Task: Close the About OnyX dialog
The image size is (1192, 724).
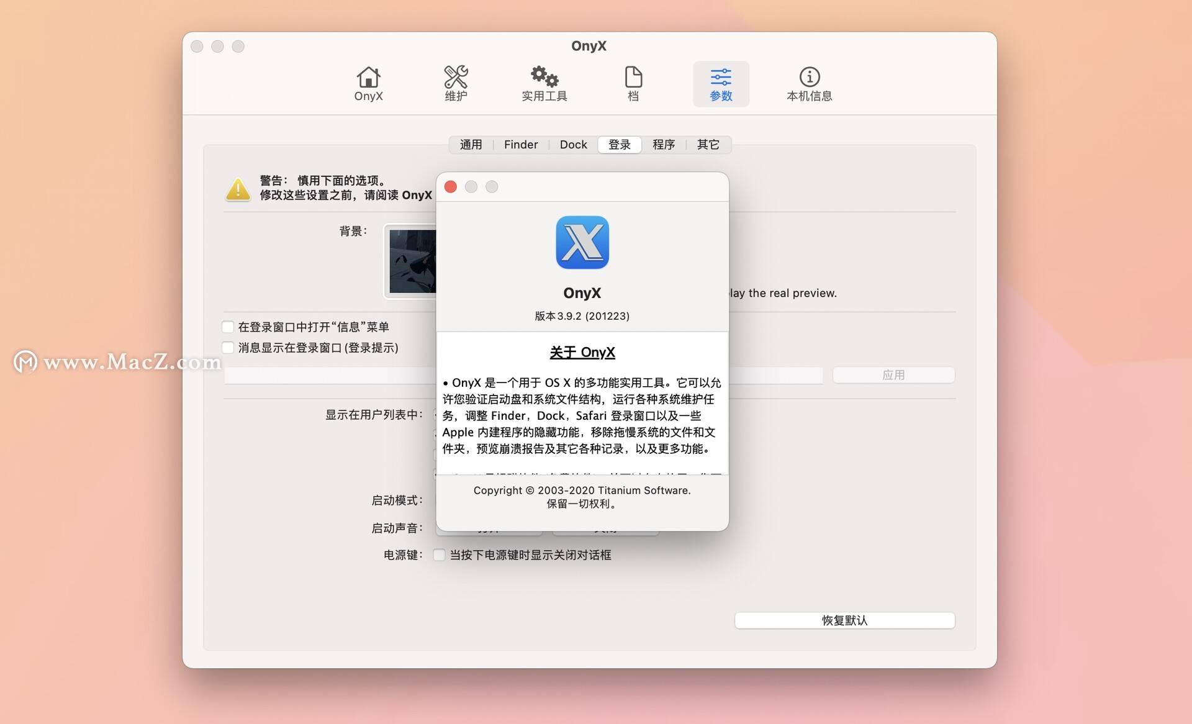Action: click(451, 187)
